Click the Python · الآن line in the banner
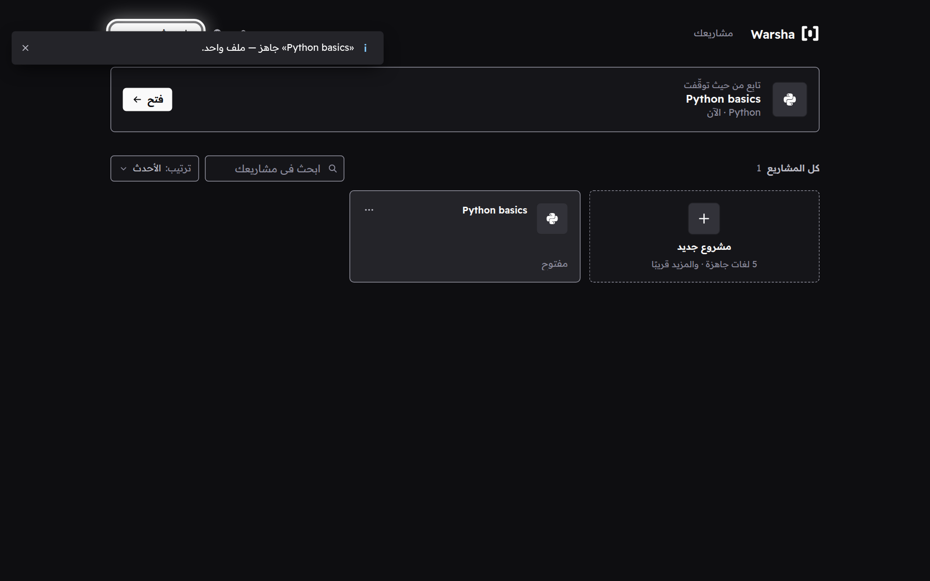The image size is (930, 581). pyautogui.click(x=733, y=112)
